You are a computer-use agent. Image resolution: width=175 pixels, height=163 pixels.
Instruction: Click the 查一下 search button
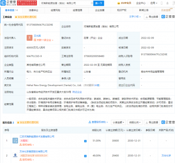tap(99, 3)
